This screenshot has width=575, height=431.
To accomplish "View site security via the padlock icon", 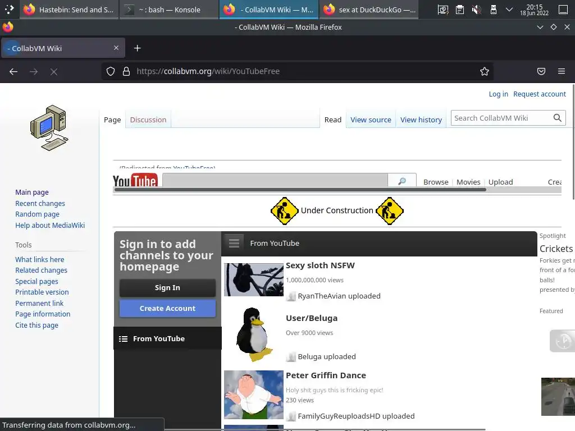I will [x=126, y=71].
